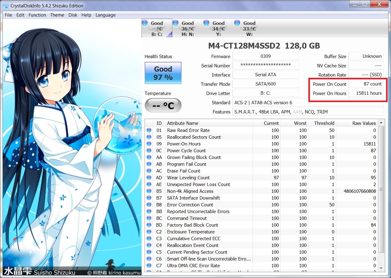
Task: Click status orb for Factory Bad Block Count
Action: click(x=149, y=225)
